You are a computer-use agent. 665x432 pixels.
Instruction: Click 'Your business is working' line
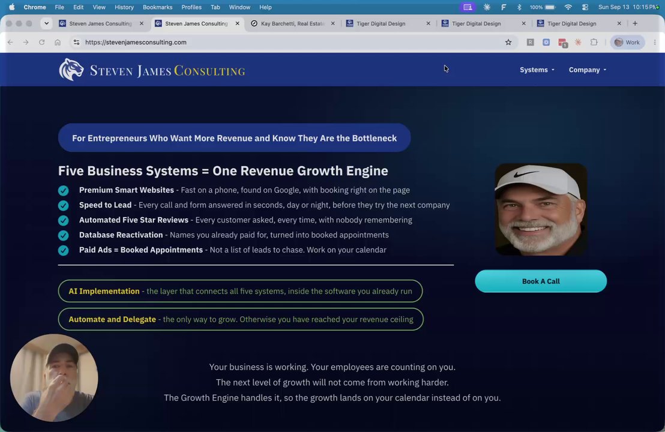click(x=332, y=367)
